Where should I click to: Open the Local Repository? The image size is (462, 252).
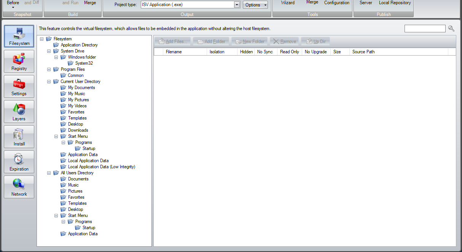pos(395,3)
